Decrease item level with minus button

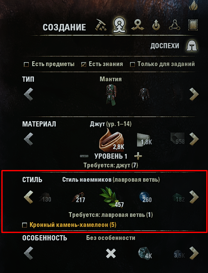click(x=84, y=156)
